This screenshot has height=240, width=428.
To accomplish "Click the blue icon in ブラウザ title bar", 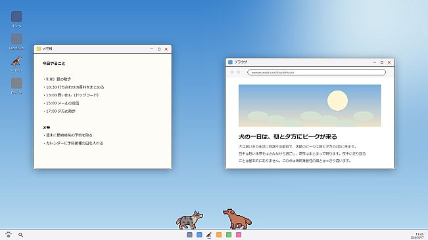I will coord(230,62).
